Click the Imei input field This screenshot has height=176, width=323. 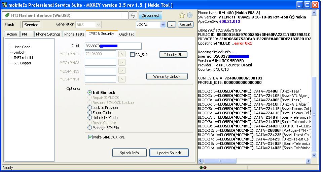tap(113, 46)
